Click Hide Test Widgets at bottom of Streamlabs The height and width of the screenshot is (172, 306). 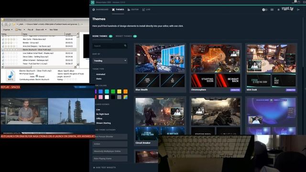click(104, 168)
